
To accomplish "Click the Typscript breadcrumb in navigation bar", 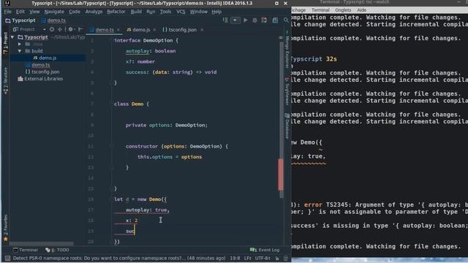I will coord(20,20).
